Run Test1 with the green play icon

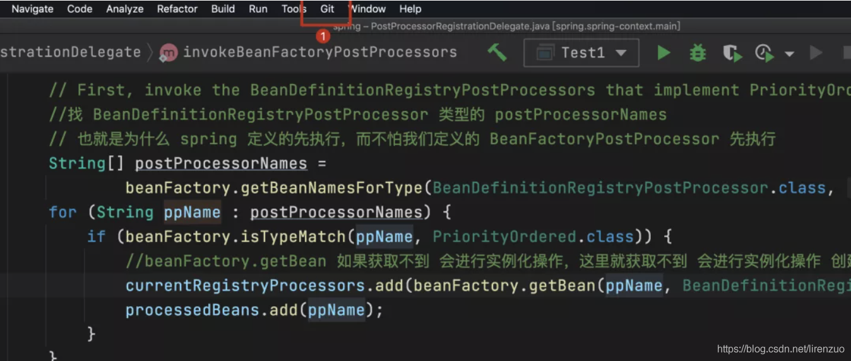[664, 52]
